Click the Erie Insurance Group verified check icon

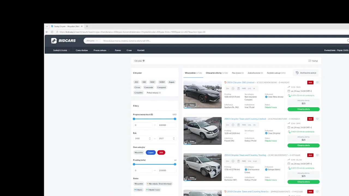(x=246, y=170)
